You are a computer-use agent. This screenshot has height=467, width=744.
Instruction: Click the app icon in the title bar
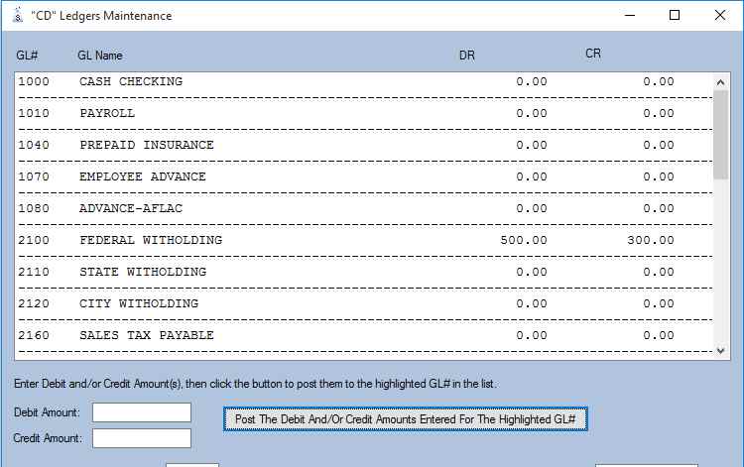(x=18, y=15)
